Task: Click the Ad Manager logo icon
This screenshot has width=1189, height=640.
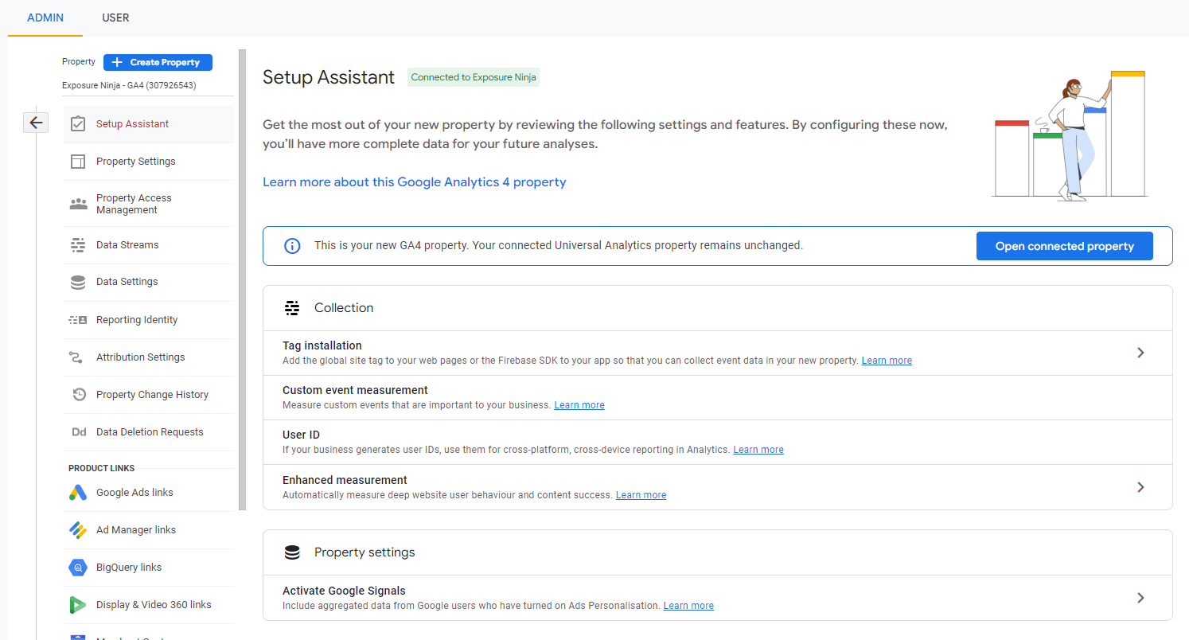Action: click(78, 530)
